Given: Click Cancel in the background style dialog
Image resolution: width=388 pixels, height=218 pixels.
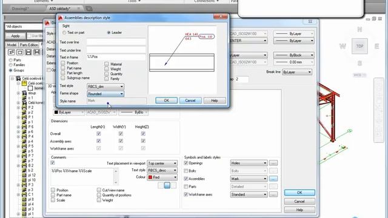Looking at the screenshot, I should (299, 202).
